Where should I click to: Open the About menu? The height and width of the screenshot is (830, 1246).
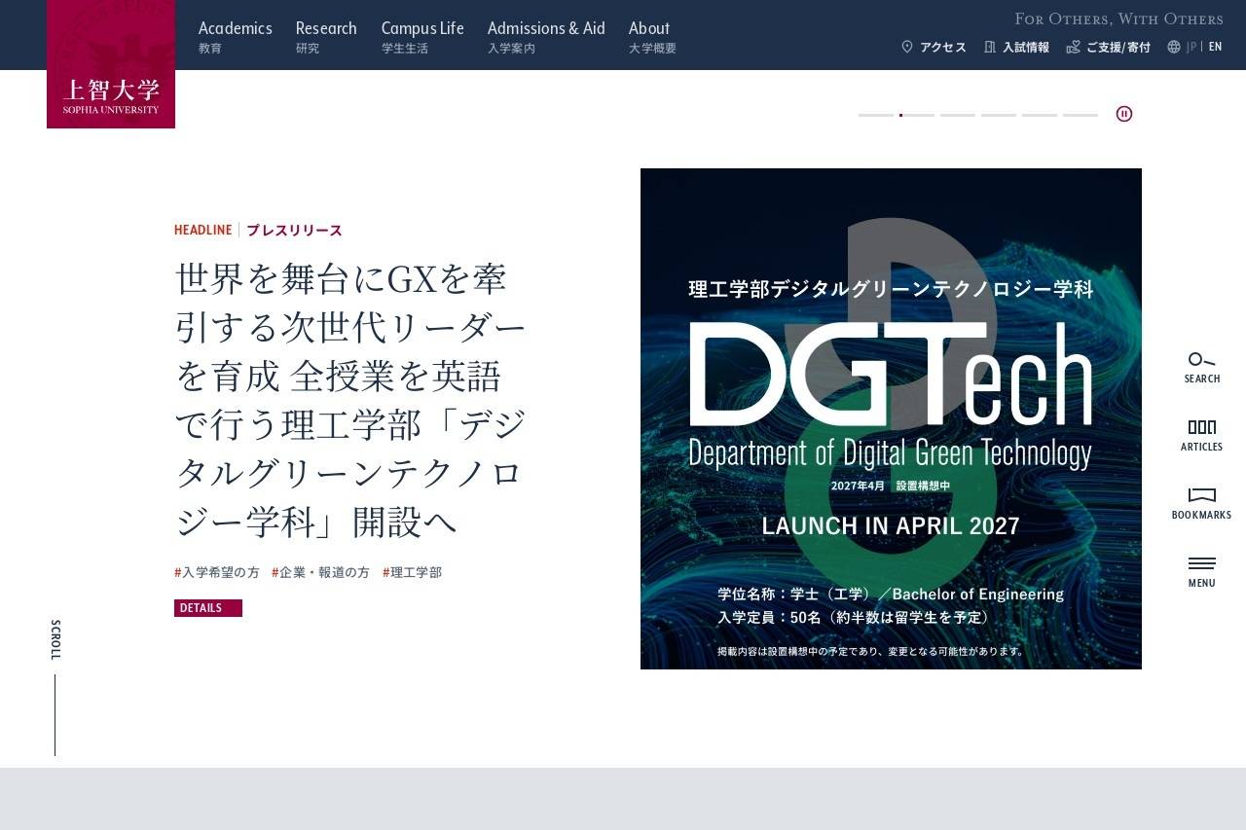click(652, 36)
